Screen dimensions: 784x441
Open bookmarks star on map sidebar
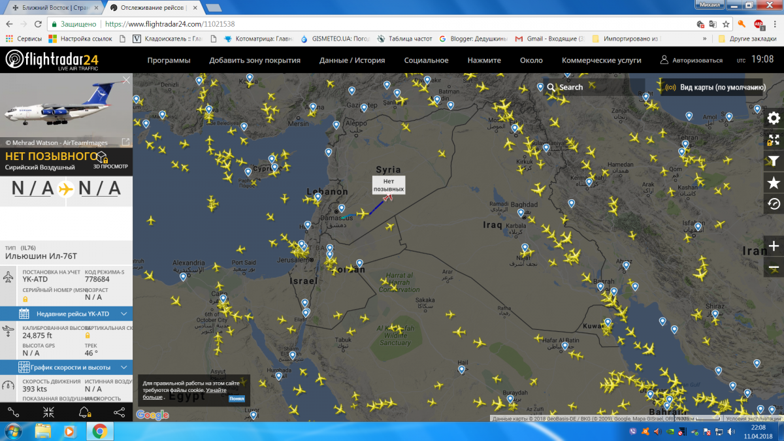click(x=774, y=183)
